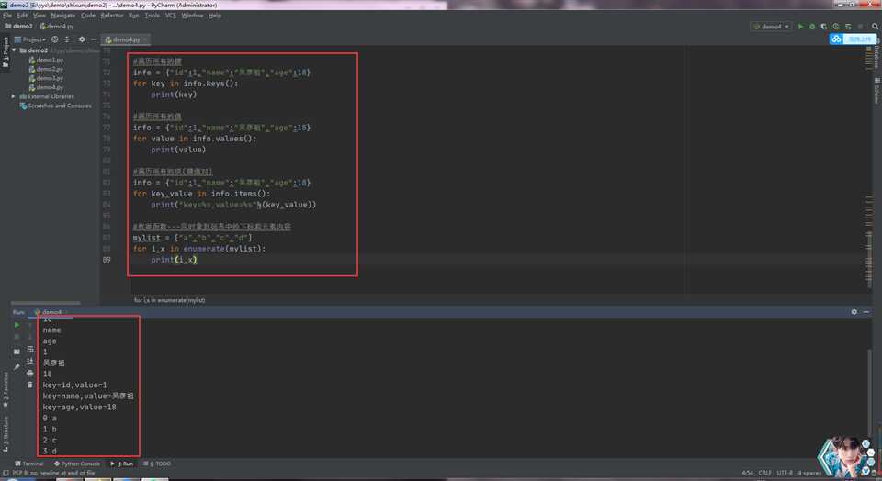
Task: Collapse the demo2 project folder
Action: coord(14,50)
